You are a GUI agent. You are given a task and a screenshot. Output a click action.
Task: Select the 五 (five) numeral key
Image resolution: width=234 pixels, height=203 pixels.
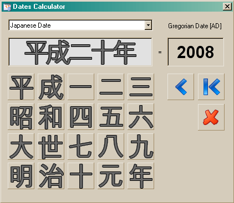click(x=111, y=117)
